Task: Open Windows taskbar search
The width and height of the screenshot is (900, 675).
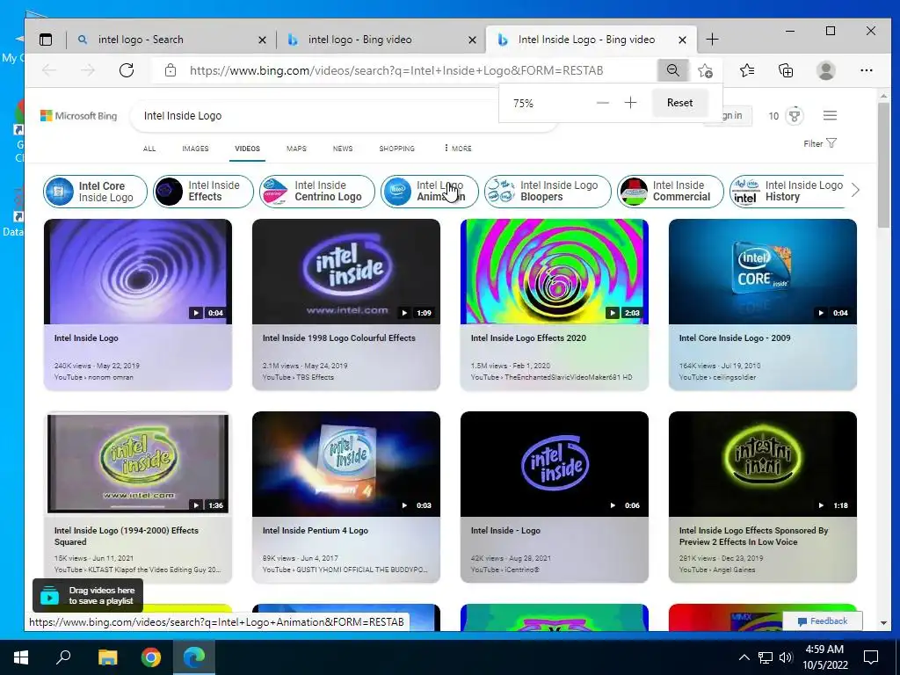Action: [63, 657]
